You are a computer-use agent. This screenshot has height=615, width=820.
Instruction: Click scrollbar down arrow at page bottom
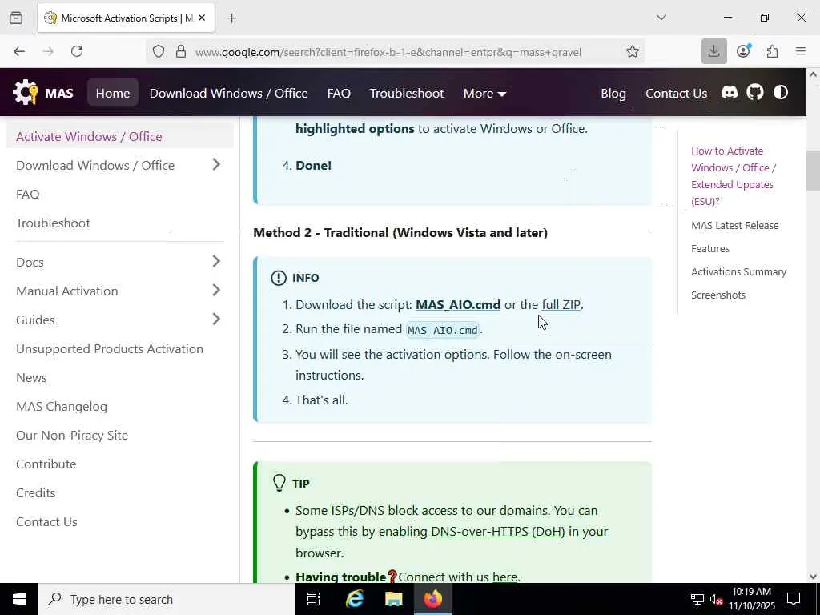pos(813,577)
